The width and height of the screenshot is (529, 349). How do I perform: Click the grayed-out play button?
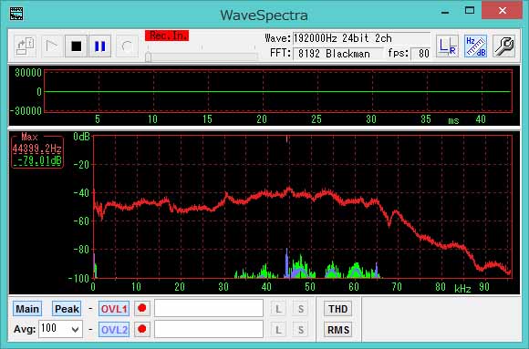click(52, 46)
